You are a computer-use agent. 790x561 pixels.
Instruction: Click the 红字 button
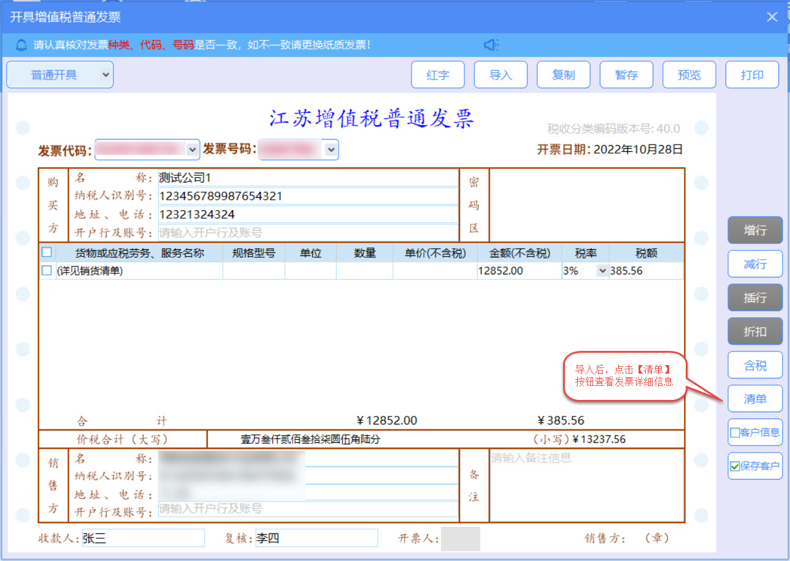(x=438, y=75)
